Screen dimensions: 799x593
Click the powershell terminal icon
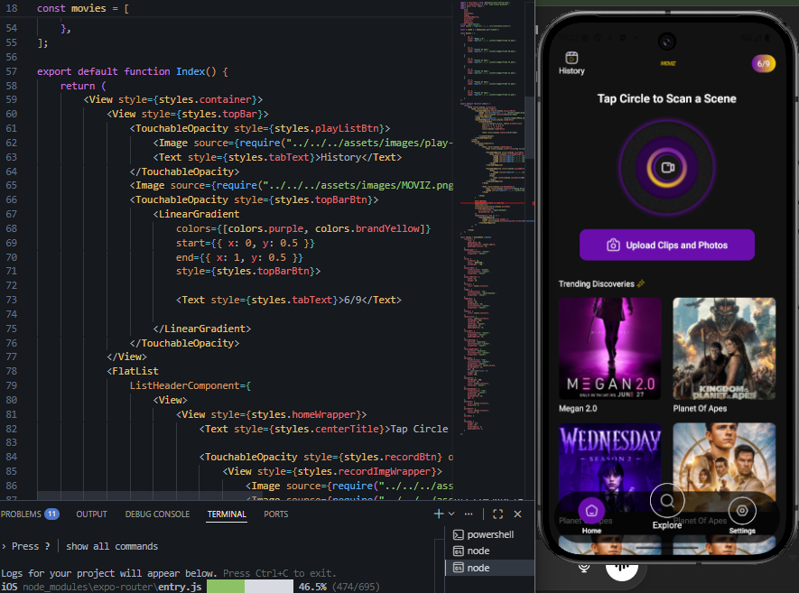point(458,534)
